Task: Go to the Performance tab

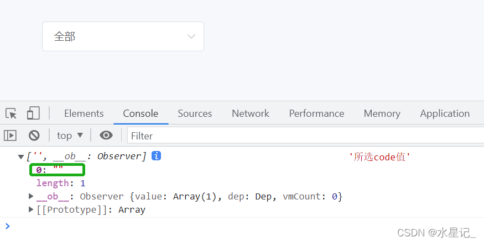Action: tap(316, 114)
